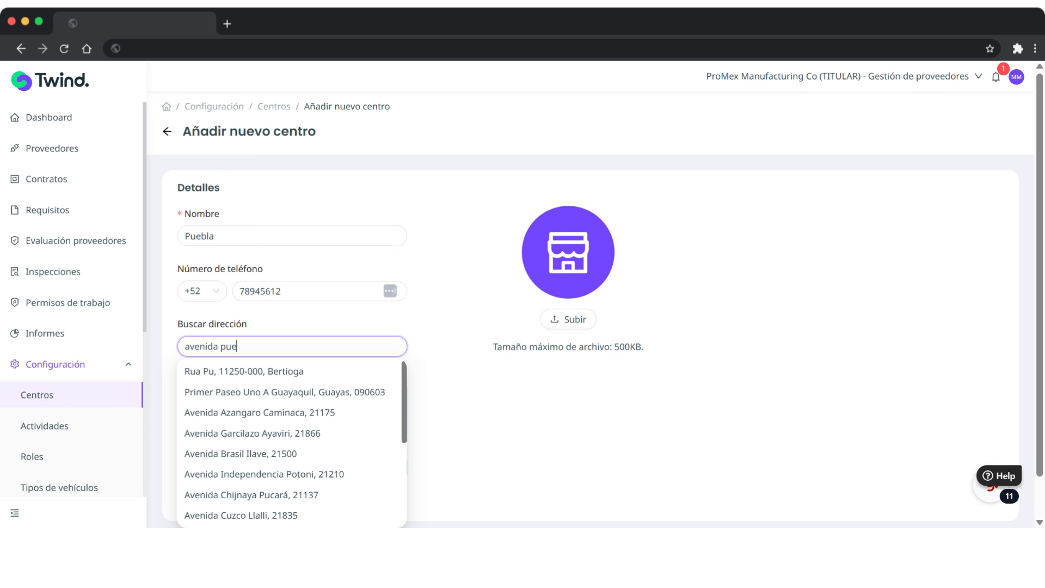Viewport: 1045px width, 588px height.
Task: Open the +52 country code dropdown
Action: point(202,291)
